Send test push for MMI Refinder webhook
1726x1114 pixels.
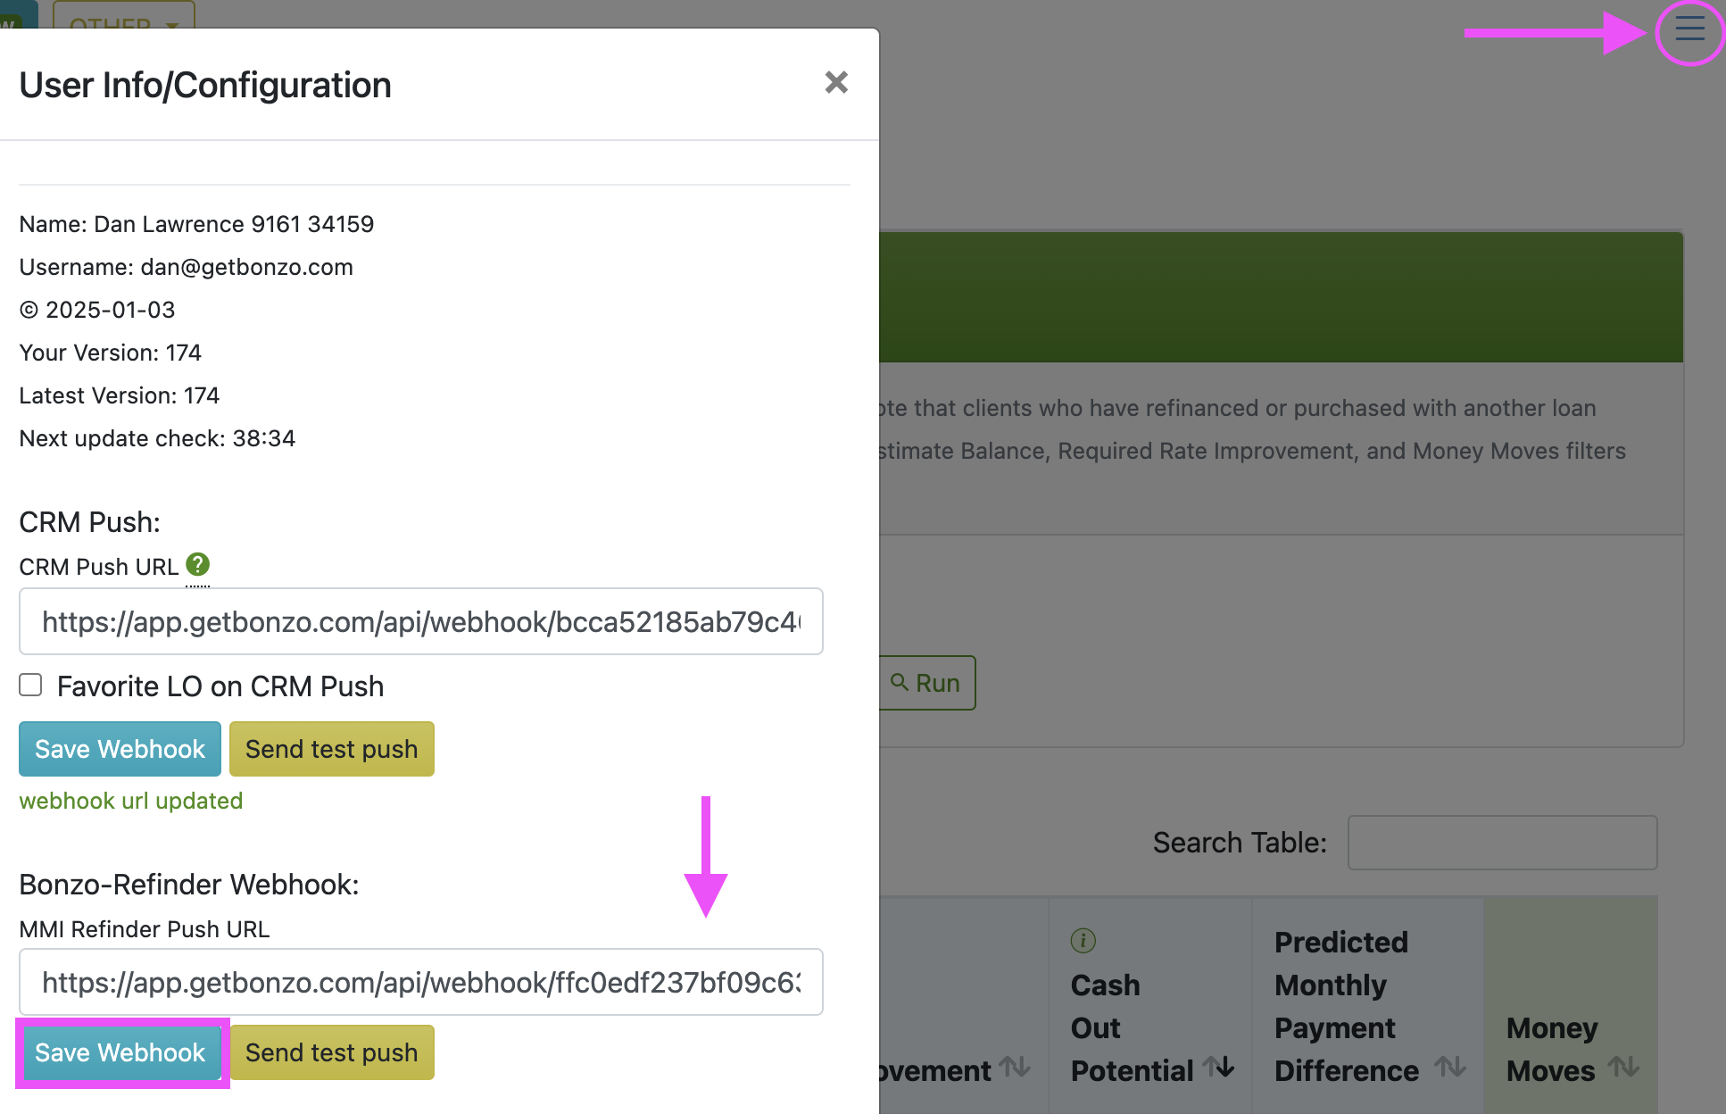point(331,1052)
